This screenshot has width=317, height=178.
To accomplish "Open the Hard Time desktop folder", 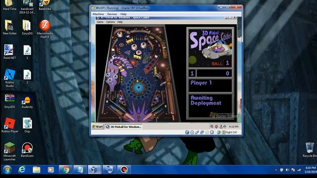I will tap(9, 5).
